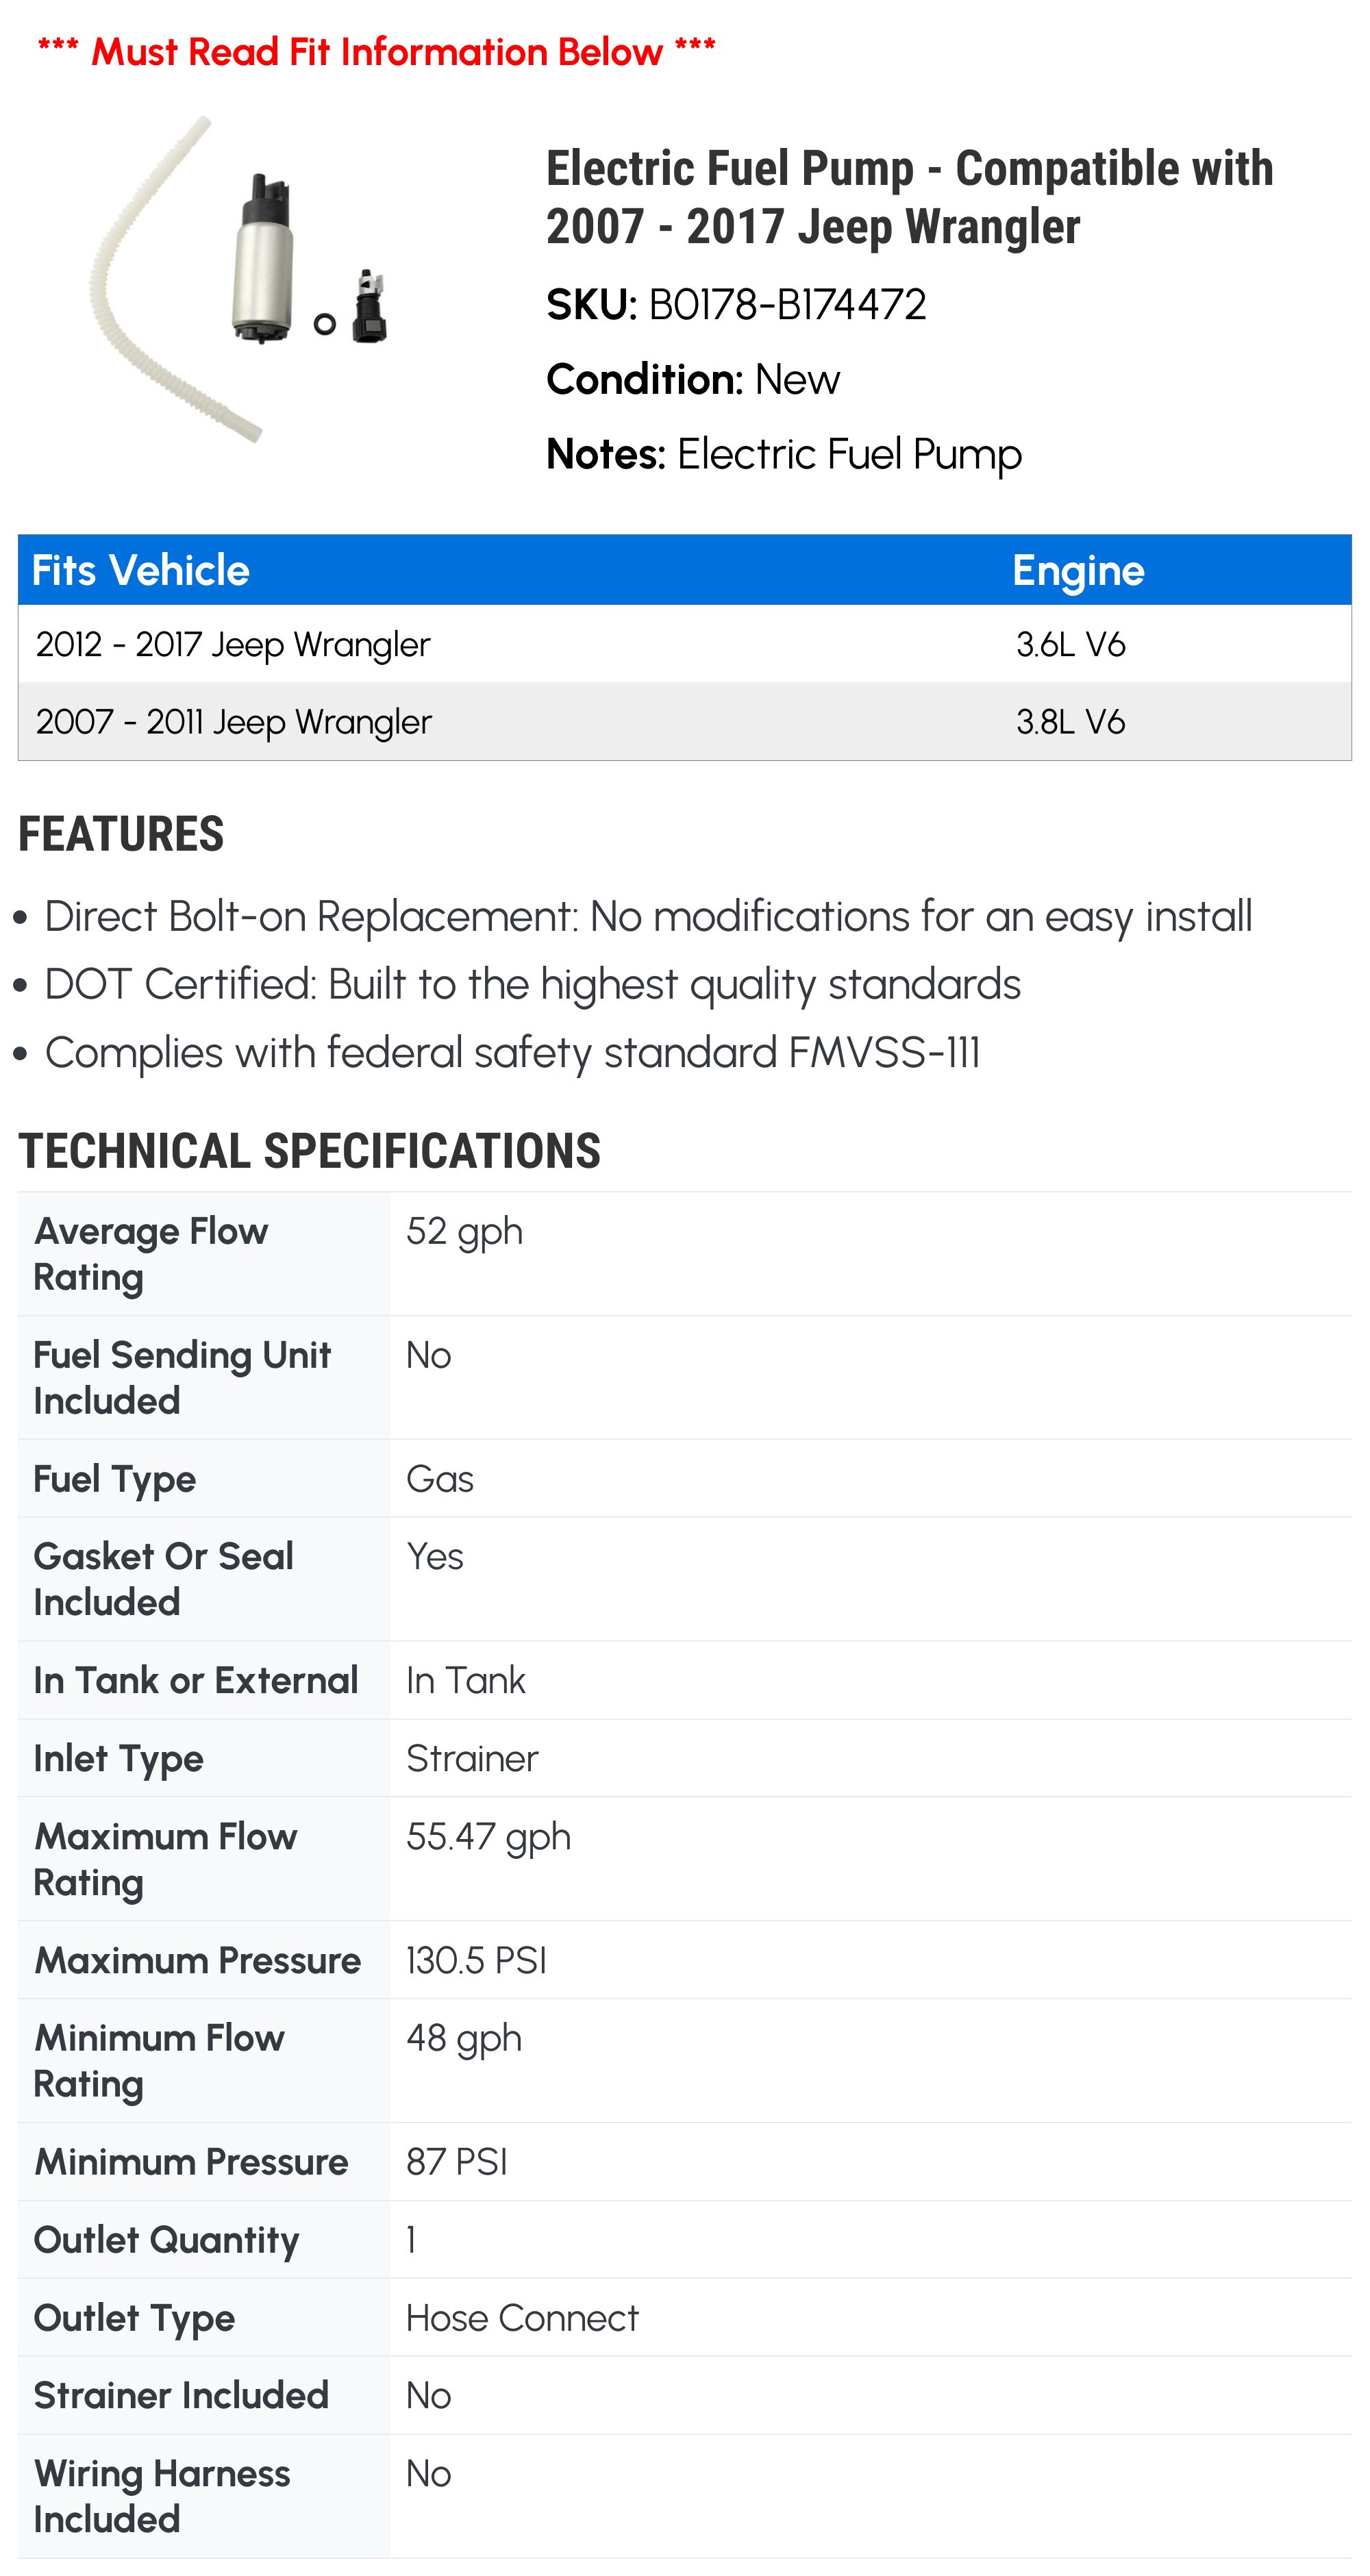Click the Maximum Pressure value 130.5 PSI

click(476, 1960)
